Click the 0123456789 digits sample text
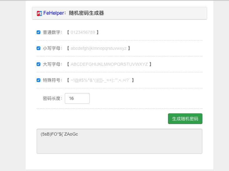The image size is (229, 171). tap(83, 32)
